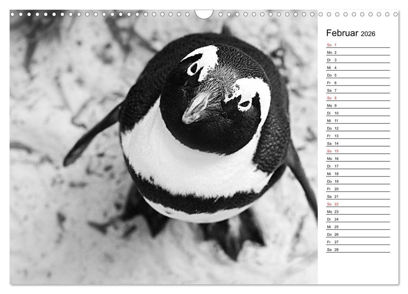This screenshot has height=294, width=408.
Task: Select the Mi 11 date line
Action: coord(358,121)
